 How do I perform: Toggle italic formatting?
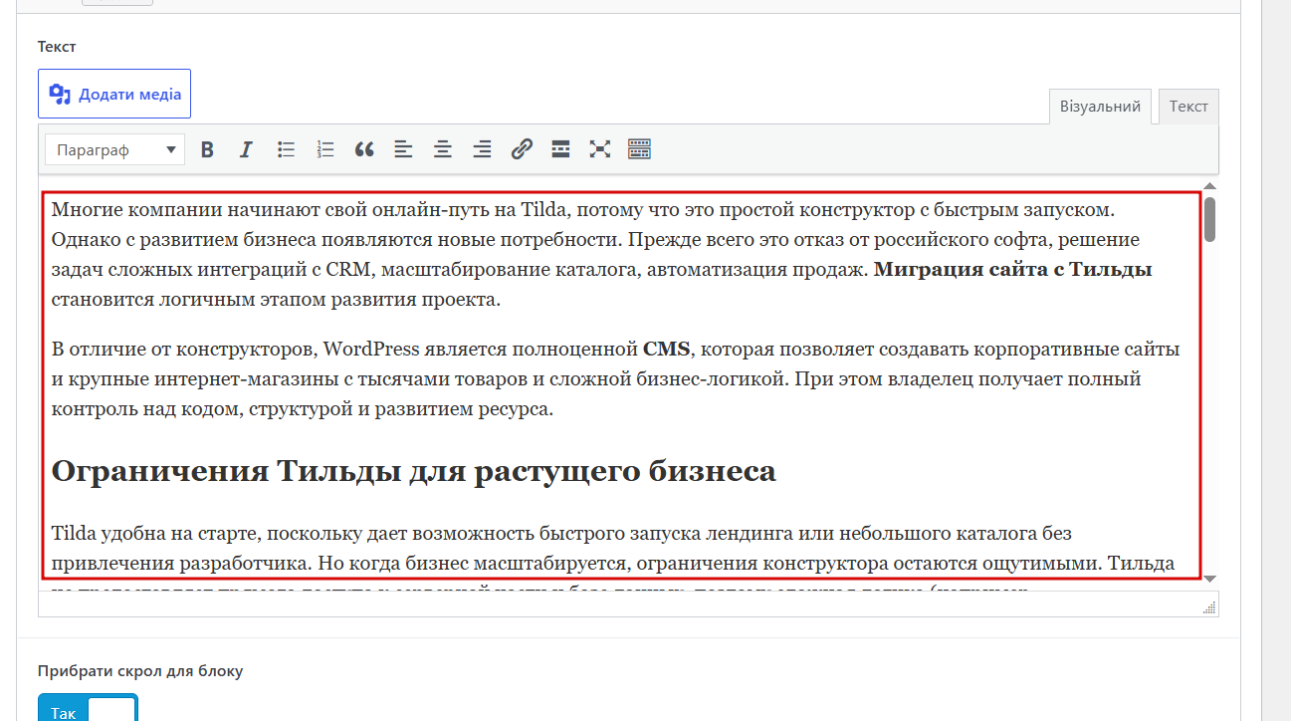point(246,149)
